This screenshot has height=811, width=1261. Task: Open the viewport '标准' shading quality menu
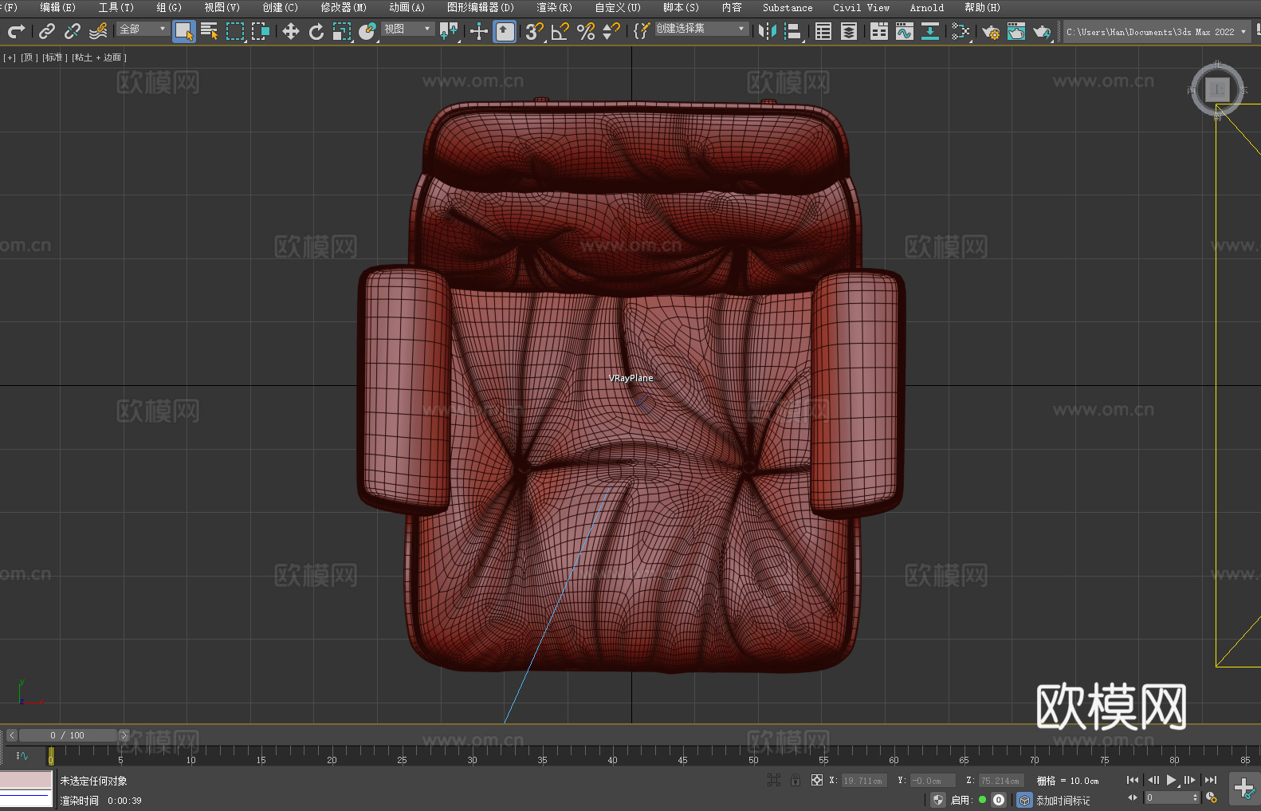coord(54,57)
